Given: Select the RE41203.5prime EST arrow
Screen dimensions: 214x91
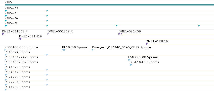Looking at the screenshot, I should pyautogui.click(x=6, y=90).
